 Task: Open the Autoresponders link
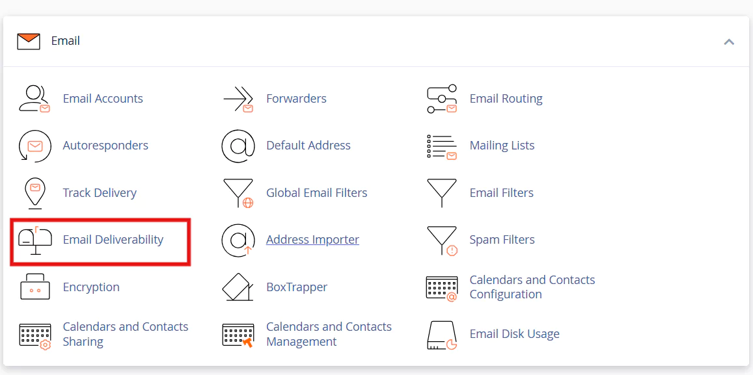105,146
